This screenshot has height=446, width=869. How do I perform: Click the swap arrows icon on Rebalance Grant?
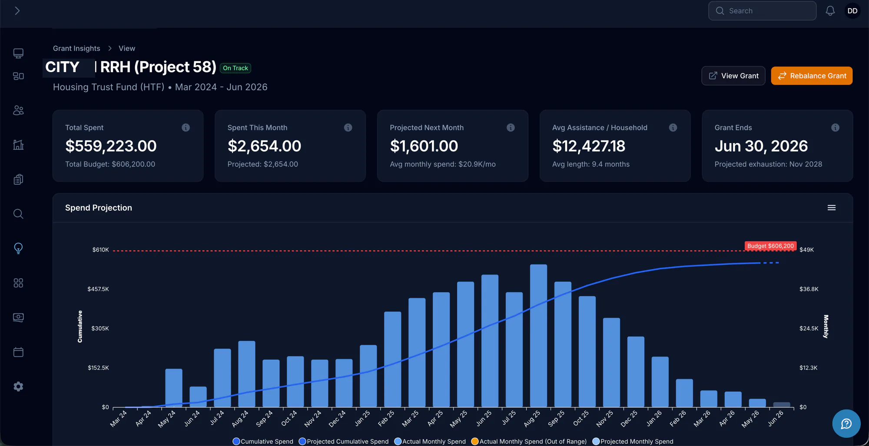click(782, 76)
